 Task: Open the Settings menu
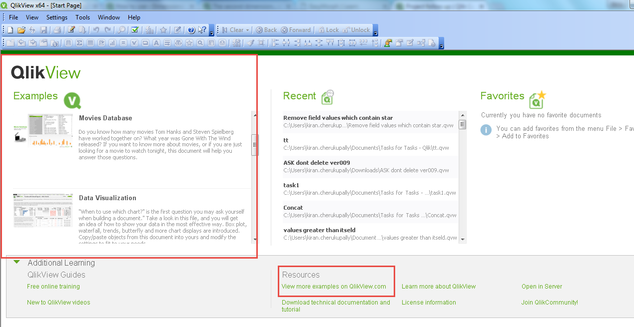[57, 17]
